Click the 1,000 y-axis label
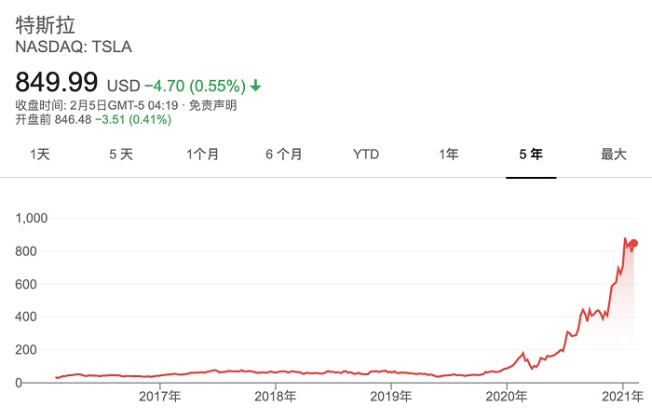This screenshot has width=652, height=419. point(33,218)
